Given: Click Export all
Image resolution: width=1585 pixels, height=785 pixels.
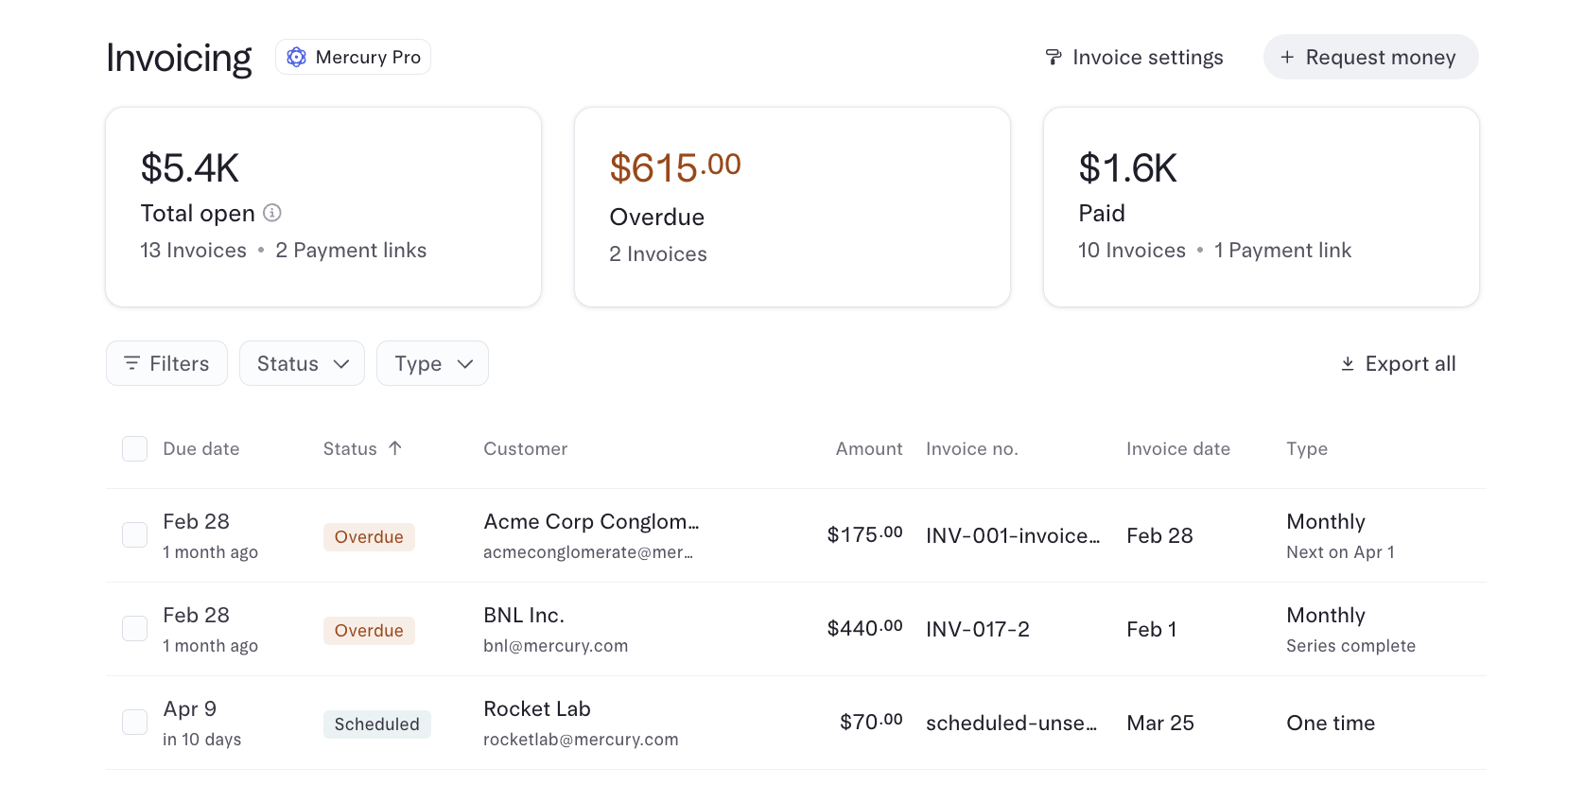Looking at the screenshot, I should tap(1398, 364).
